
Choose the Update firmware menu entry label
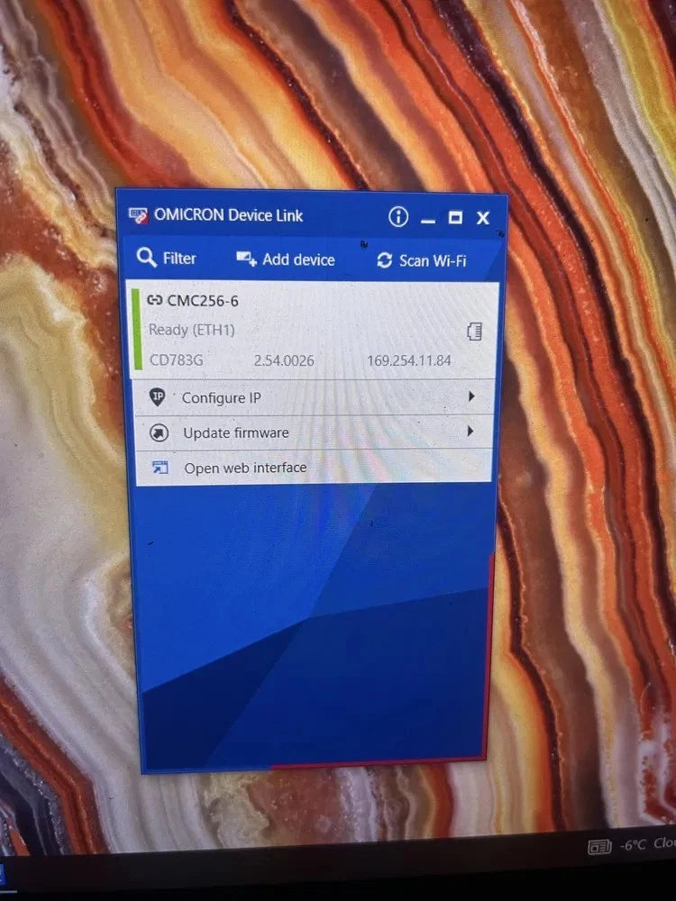tap(236, 433)
